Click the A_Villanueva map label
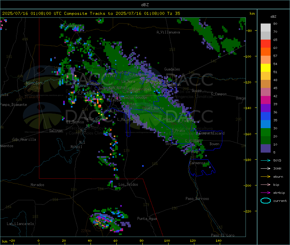This screenshot has height=245, width=290. point(168,32)
